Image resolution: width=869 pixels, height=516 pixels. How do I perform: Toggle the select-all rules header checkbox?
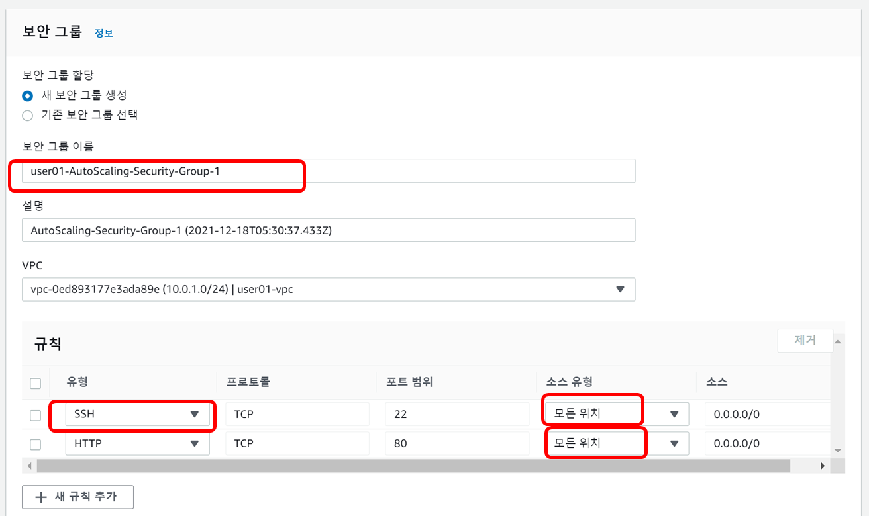[36, 384]
